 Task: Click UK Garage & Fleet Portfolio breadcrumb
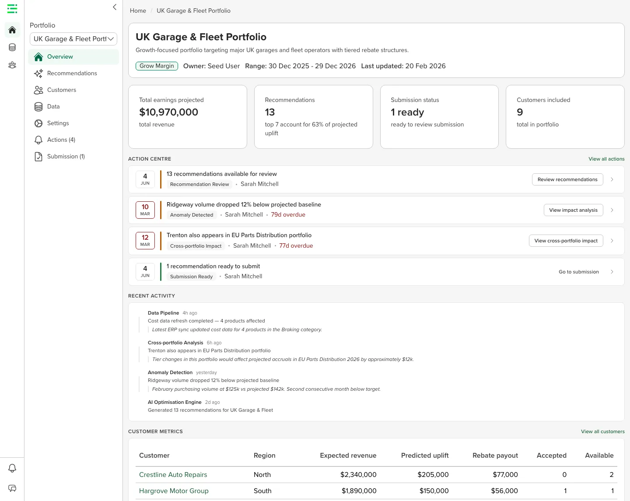[x=193, y=11]
